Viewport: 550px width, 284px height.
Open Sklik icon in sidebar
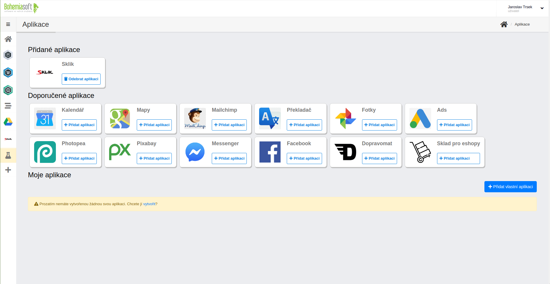8,139
